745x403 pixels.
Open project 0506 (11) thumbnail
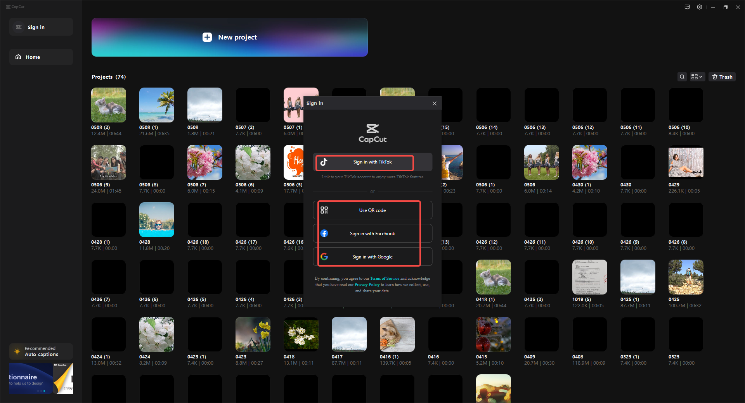tap(638, 105)
